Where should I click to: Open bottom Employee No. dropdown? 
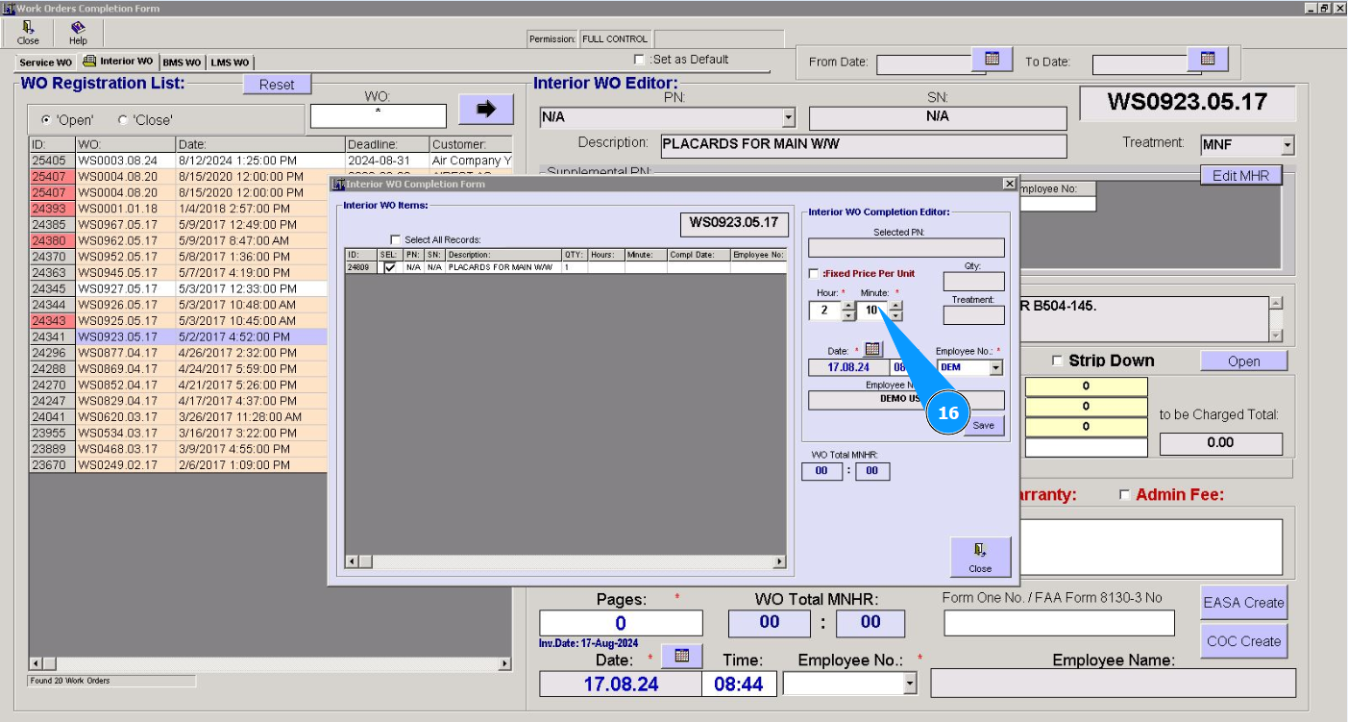tap(911, 684)
